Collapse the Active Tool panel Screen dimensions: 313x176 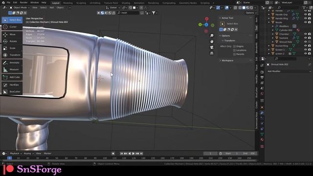point(220,18)
